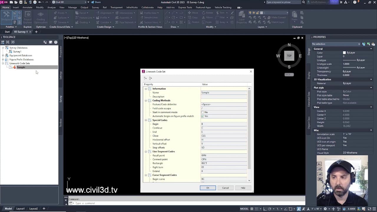Open the Save icon in Quick Access toolbar

(20, 2)
